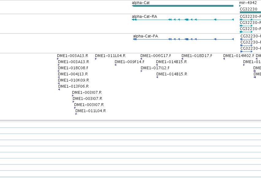Click the large exon block of alpha-Cat-RA

click(x=186, y=20)
